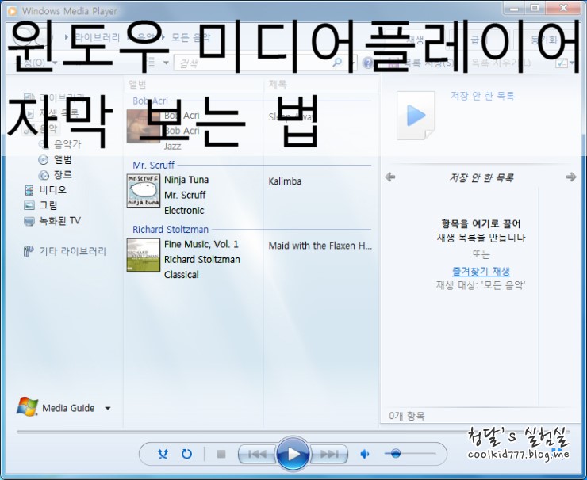This screenshot has width=587, height=480.
Task: Click the 목록 지우기(L) button
Action: point(501,63)
